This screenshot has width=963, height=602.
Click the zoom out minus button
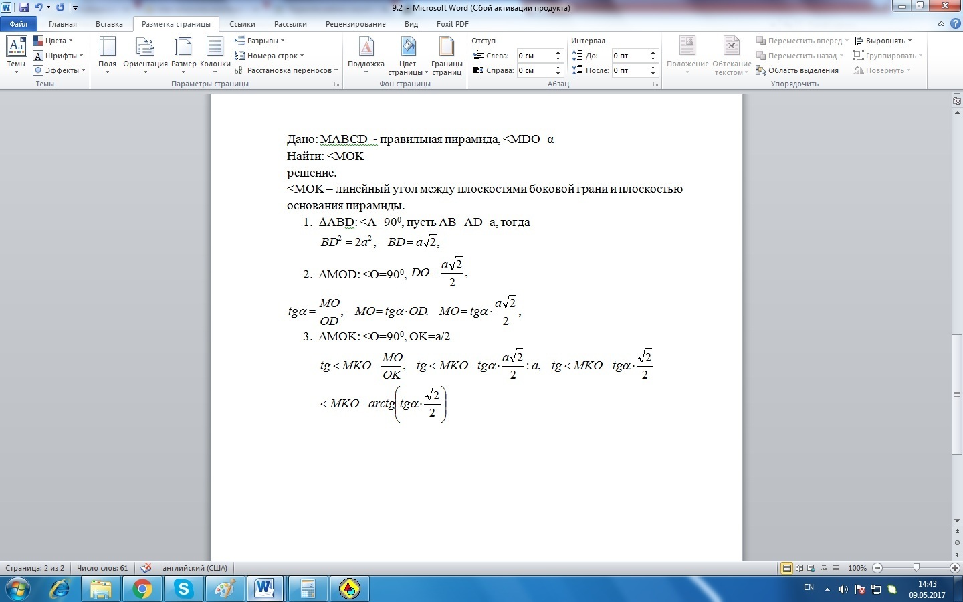[877, 568]
